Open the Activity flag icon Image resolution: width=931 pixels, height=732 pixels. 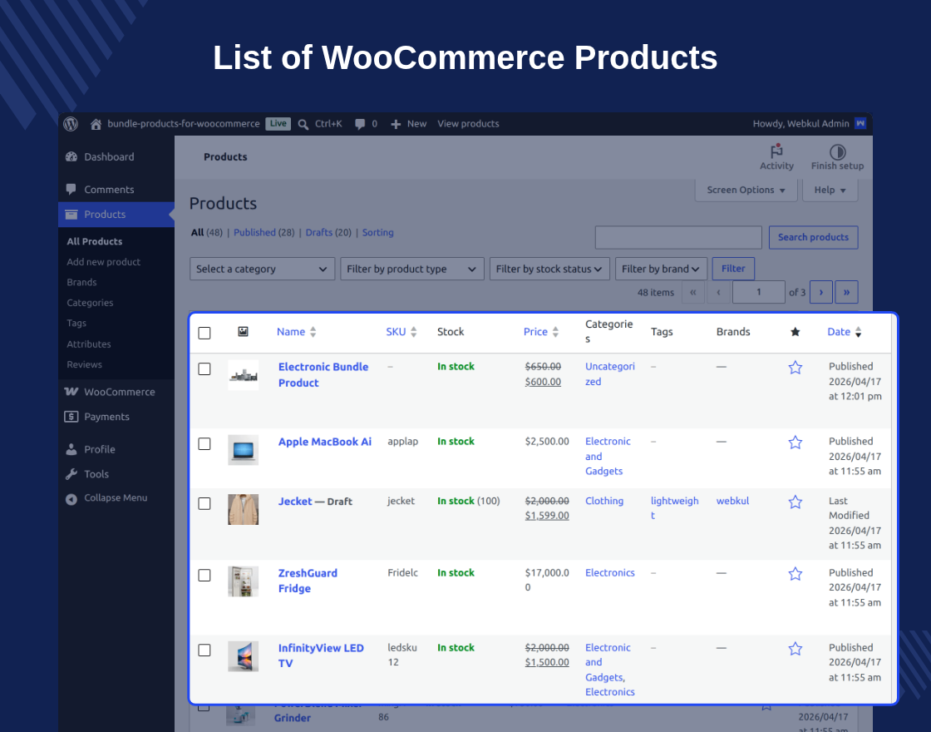click(776, 151)
